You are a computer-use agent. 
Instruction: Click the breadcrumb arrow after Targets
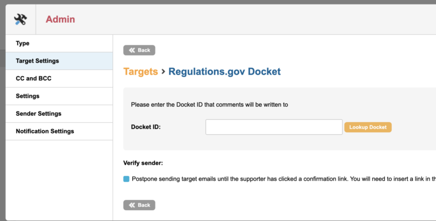click(163, 72)
